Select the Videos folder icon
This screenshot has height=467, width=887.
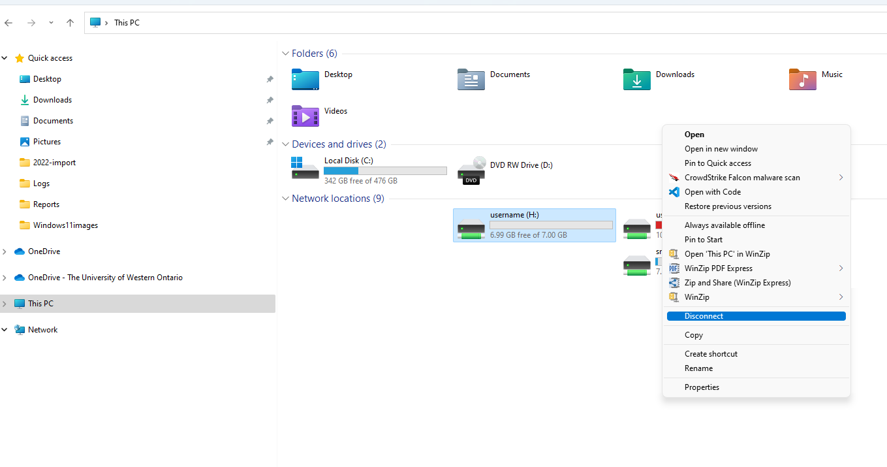[305, 116]
